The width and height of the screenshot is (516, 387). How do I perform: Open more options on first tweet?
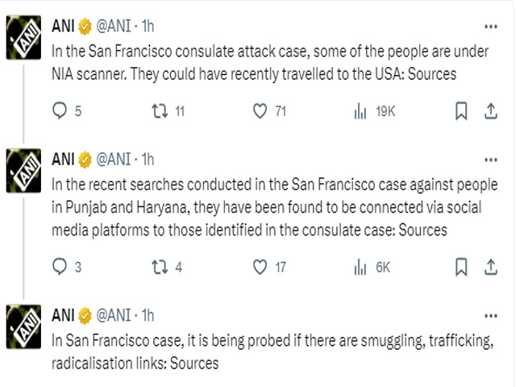click(491, 27)
